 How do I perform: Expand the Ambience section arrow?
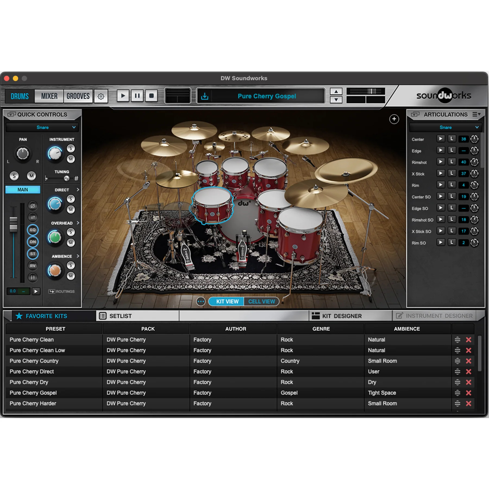point(78,256)
